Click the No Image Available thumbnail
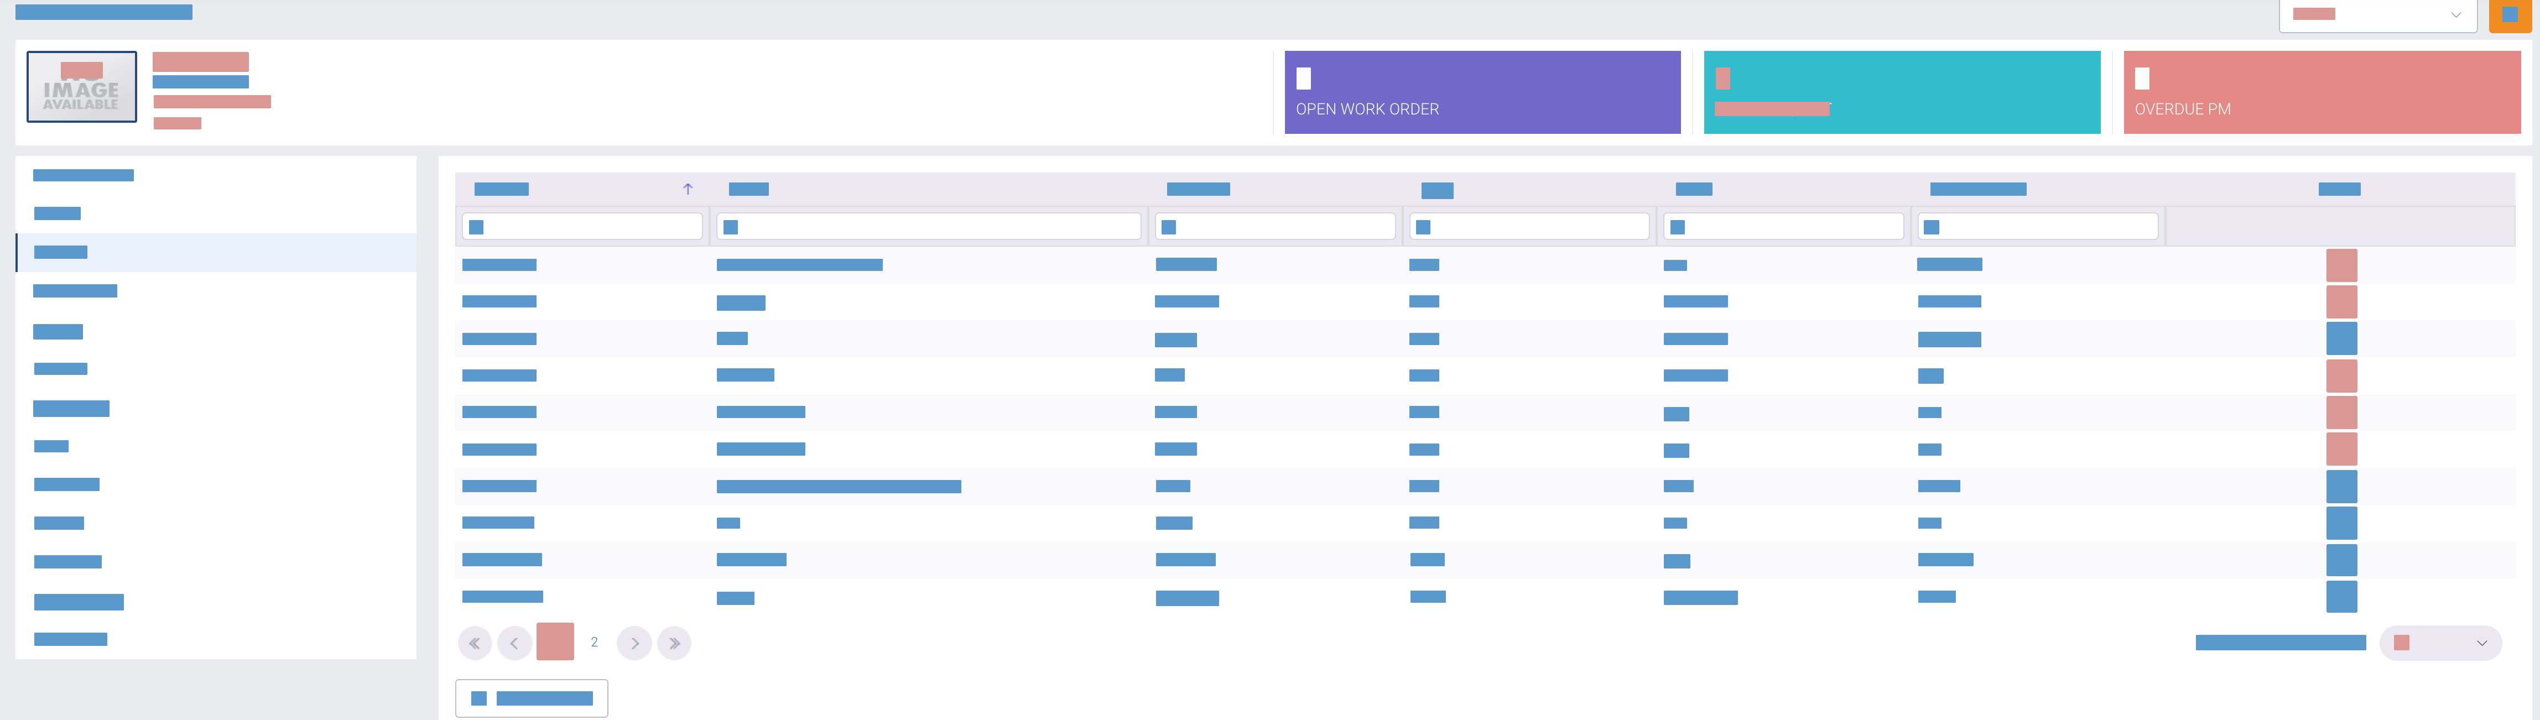 click(82, 87)
